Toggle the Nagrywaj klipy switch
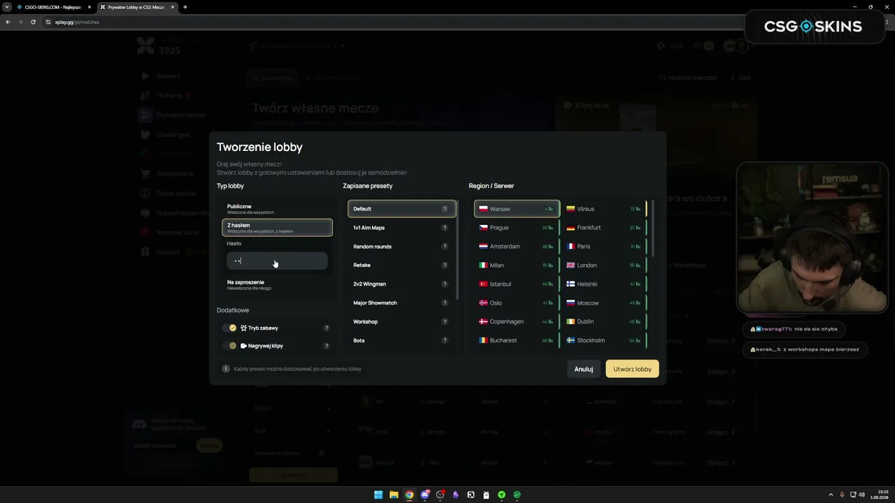Viewport: 895px width, 503px height. [x=229, y=346]
